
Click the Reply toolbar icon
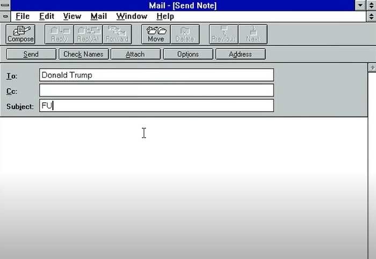pyautogui.click(x=59, y=34)
